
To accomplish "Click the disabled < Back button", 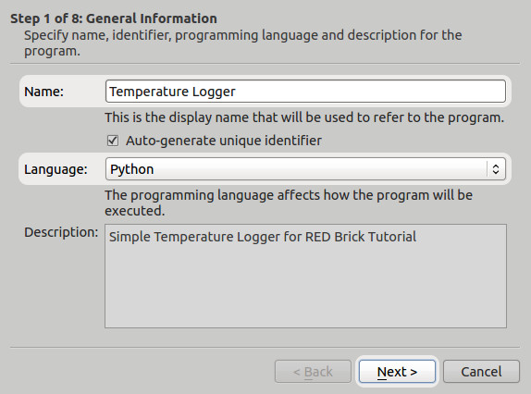I will coord(313,372).
